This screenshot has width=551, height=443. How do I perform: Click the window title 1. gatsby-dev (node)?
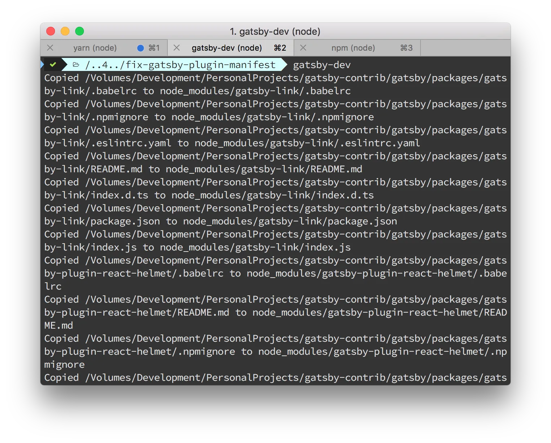click(x=275, y=31)
